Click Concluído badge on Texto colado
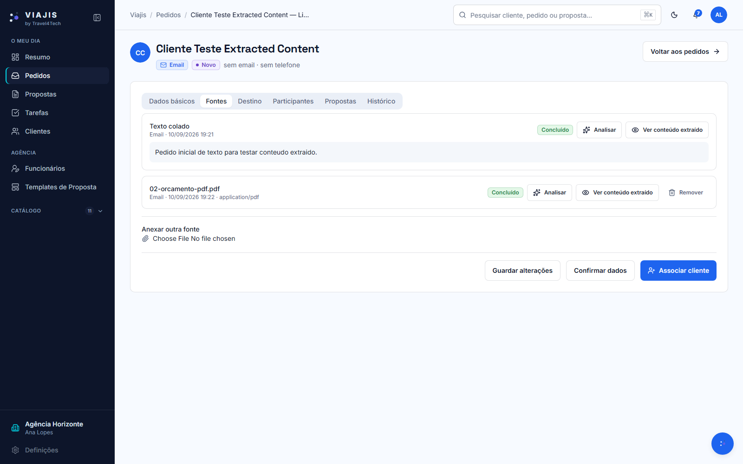This screenshot has height=464, width=743. [x=555, y=130]
